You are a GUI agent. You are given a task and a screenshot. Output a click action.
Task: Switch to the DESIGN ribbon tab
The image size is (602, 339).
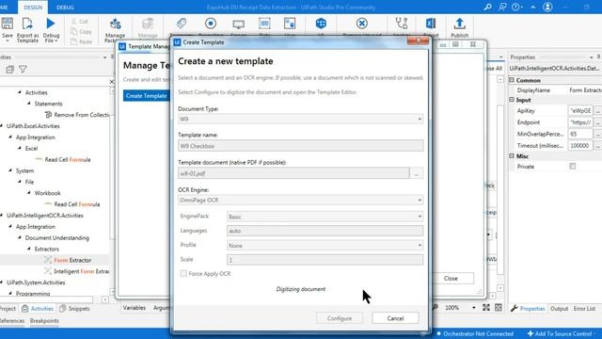33,8
